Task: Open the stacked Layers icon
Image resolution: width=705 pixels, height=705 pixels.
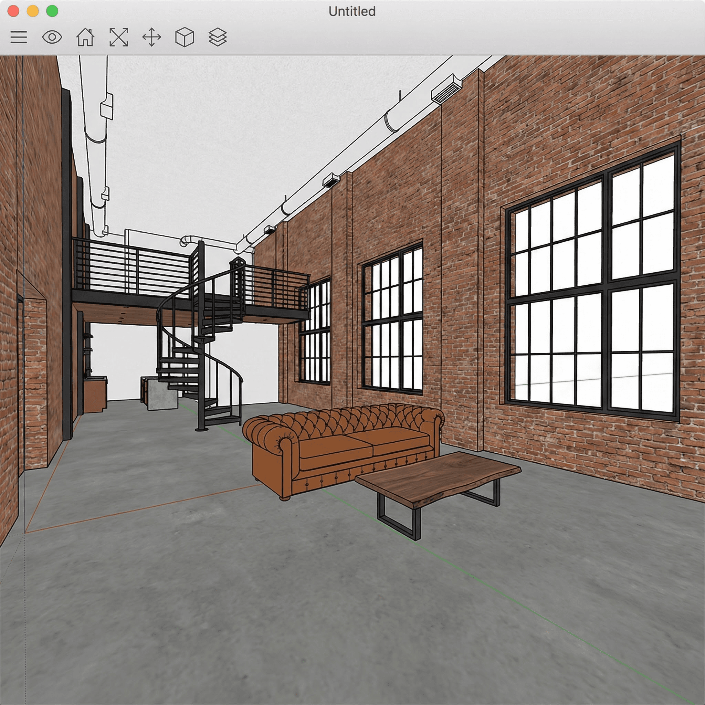Action: pos(218,37)
